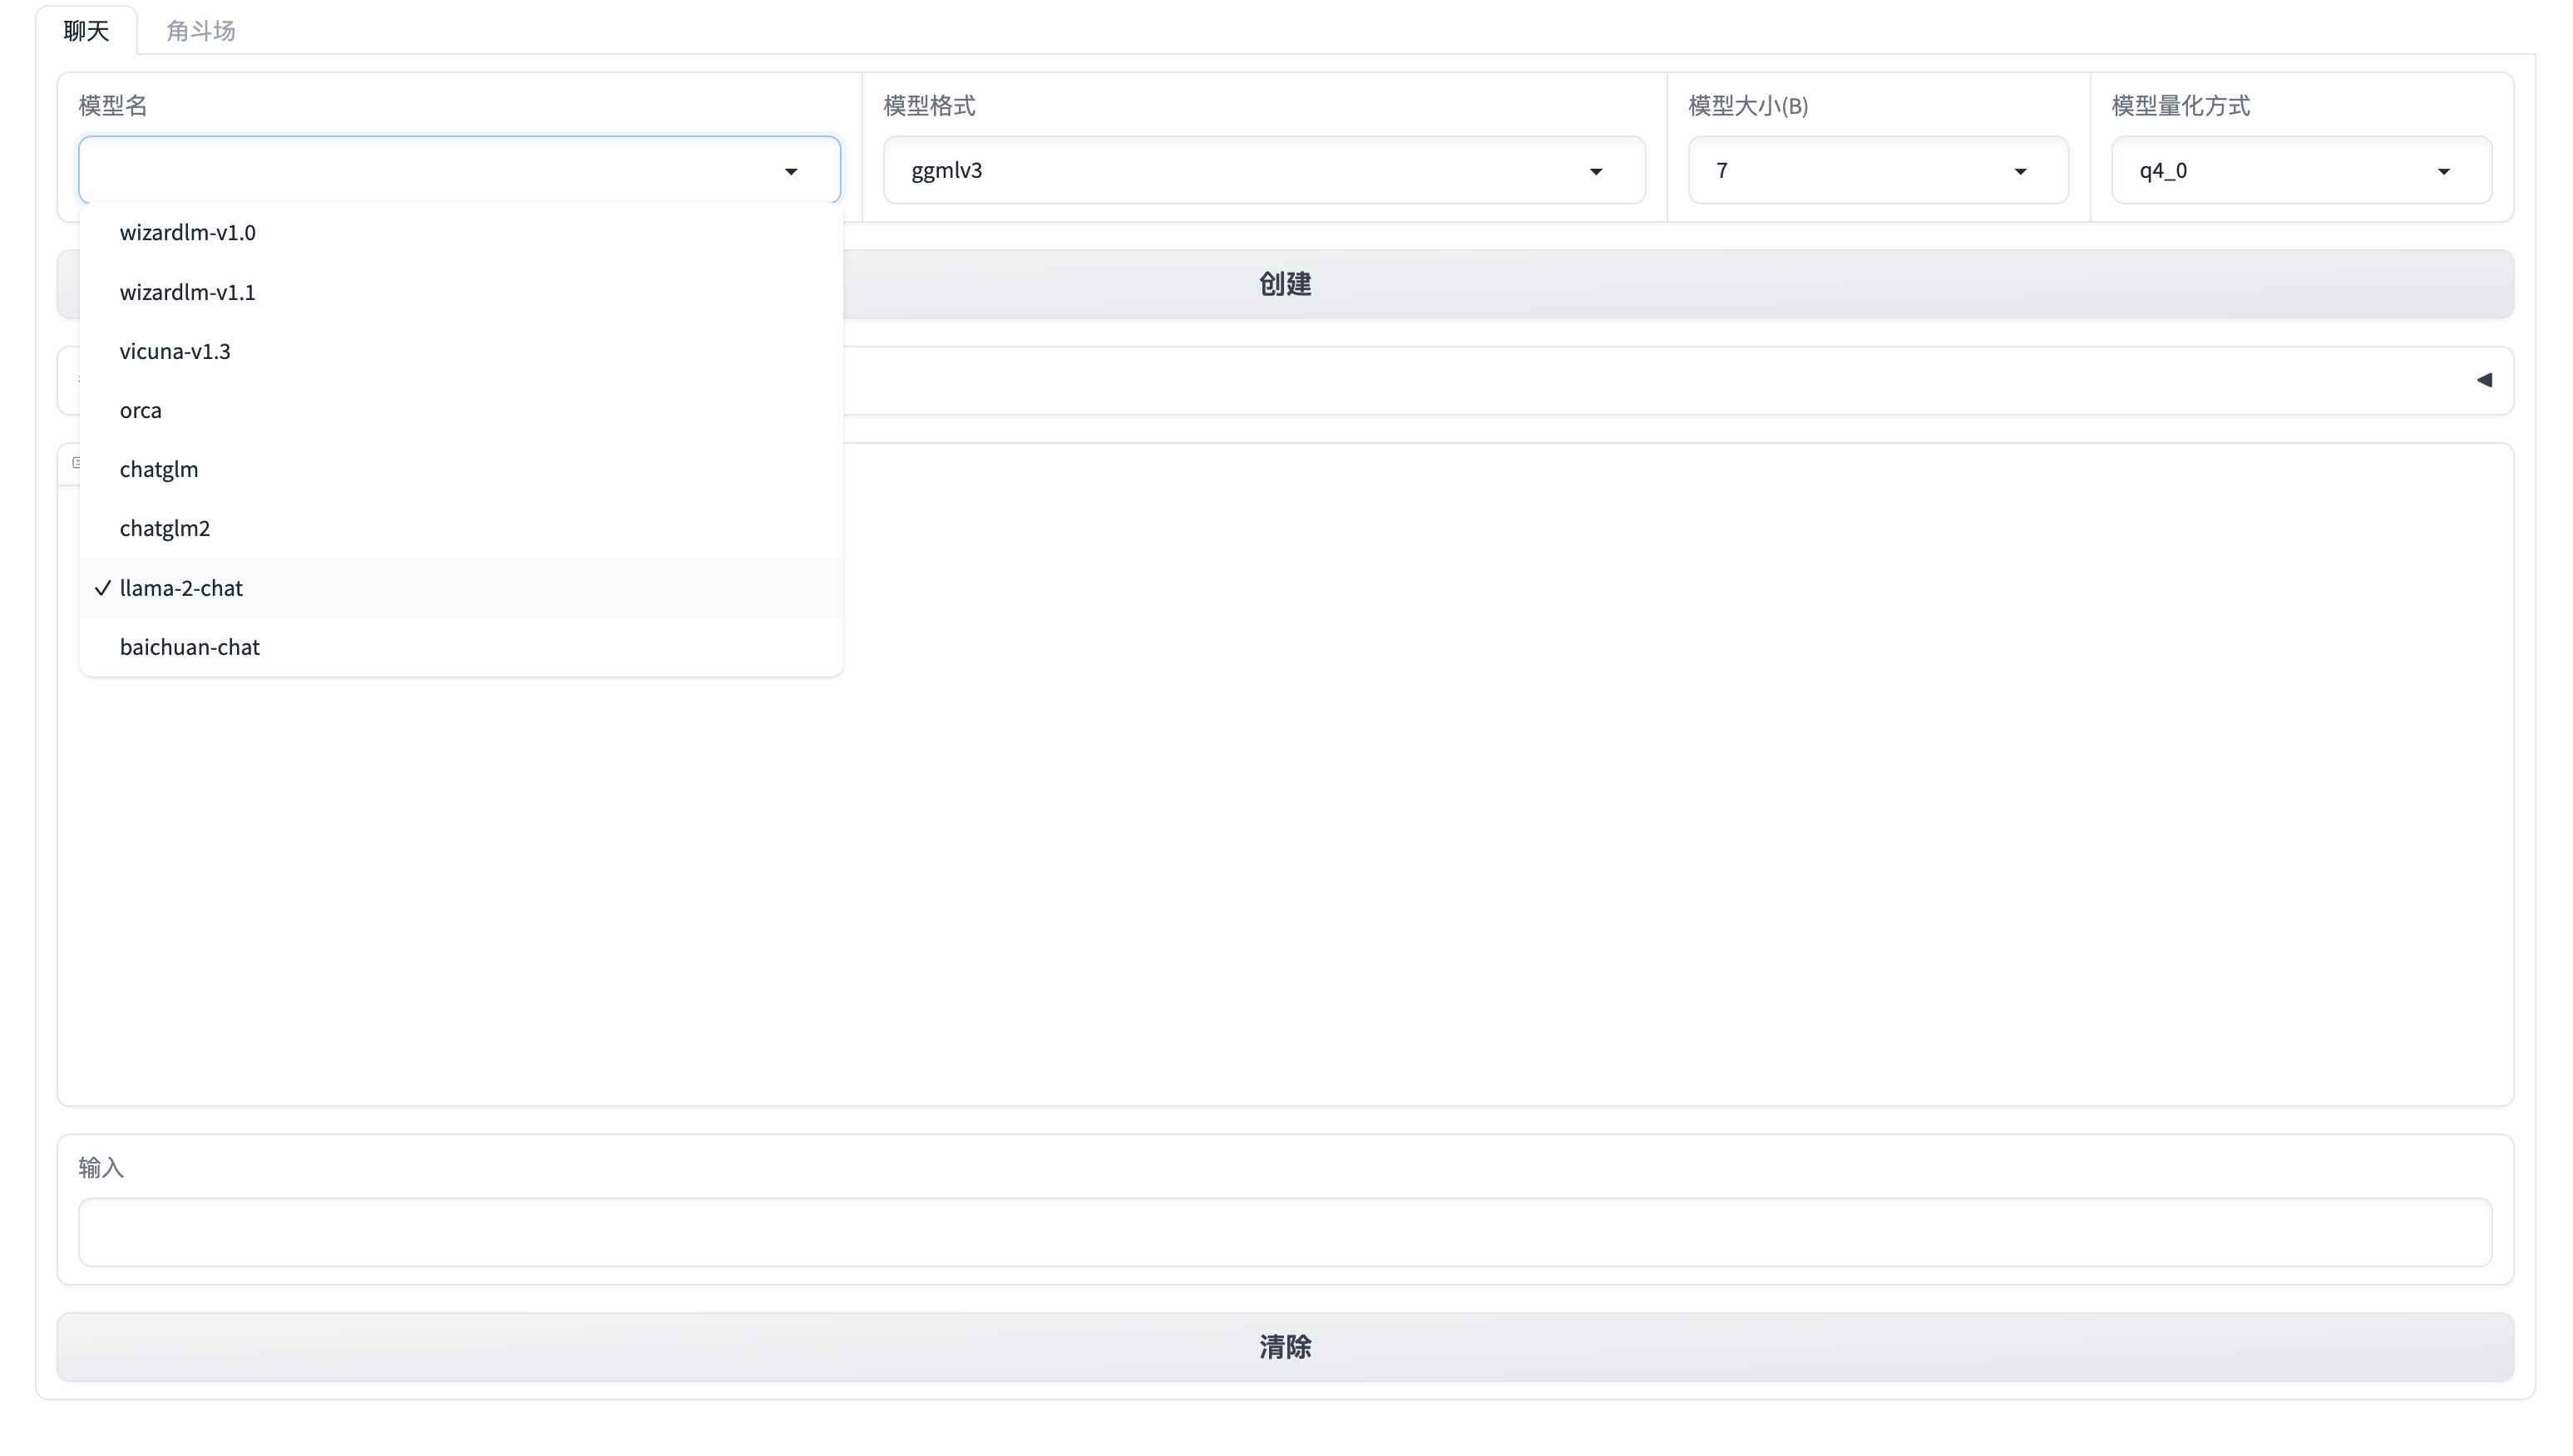This screenshot has width=2573, height=1456.
Task: Expand the collapsed accordion triangle arrow
Action: pos(2483,380)
